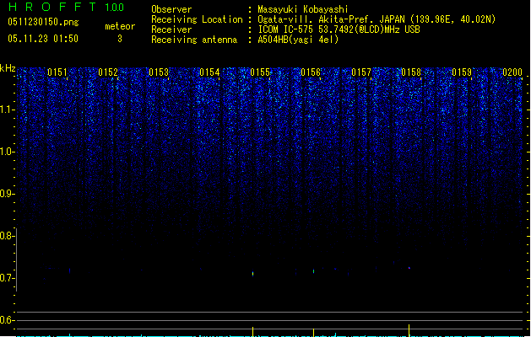Click the 1.0 kHz axis label
The height and width of the screenshot is (337, 531).
click(8, 152)
